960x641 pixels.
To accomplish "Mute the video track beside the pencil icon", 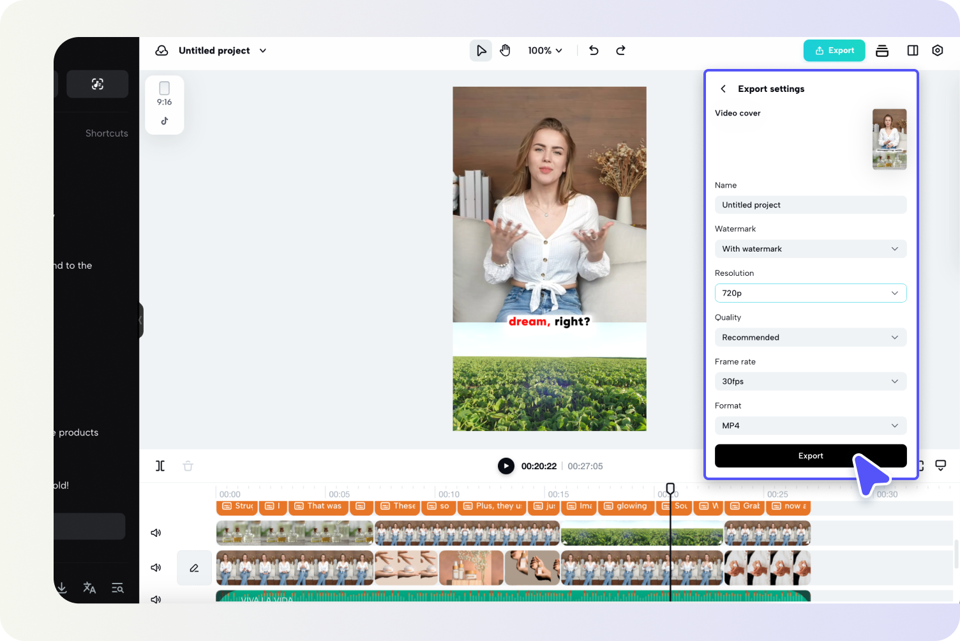I will click(156, 568).
